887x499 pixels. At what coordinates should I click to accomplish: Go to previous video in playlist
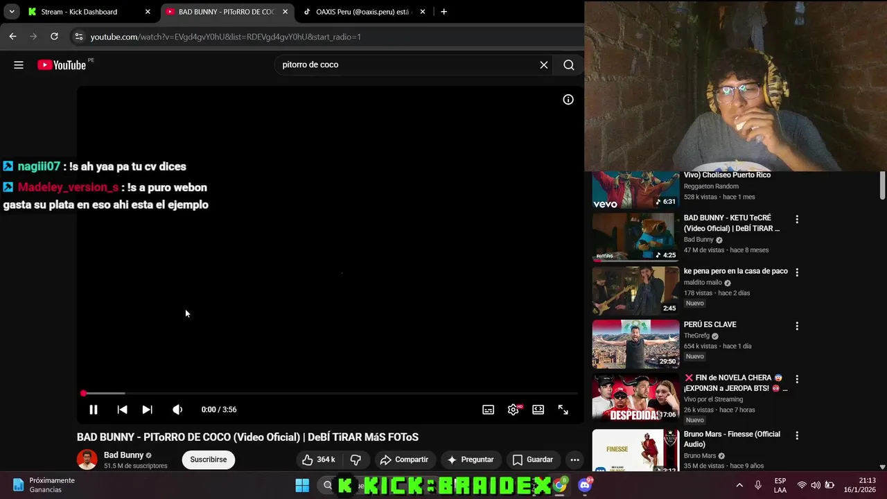coord(122,410)
